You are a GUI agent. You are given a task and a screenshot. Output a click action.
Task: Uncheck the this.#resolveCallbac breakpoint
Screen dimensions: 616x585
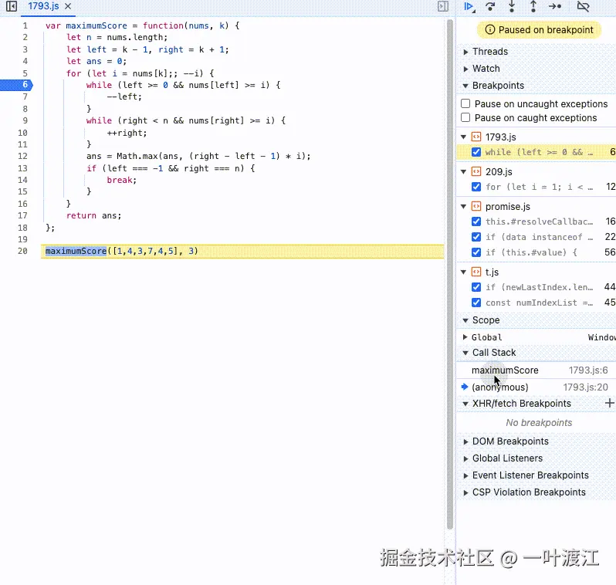(x=476, y=221)
